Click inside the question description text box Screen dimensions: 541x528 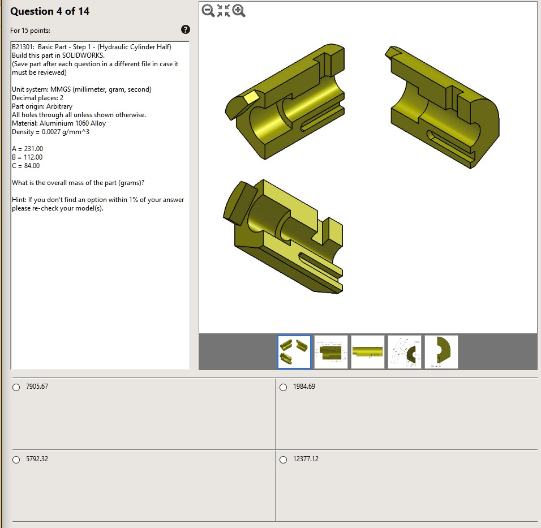click(100, 283)
